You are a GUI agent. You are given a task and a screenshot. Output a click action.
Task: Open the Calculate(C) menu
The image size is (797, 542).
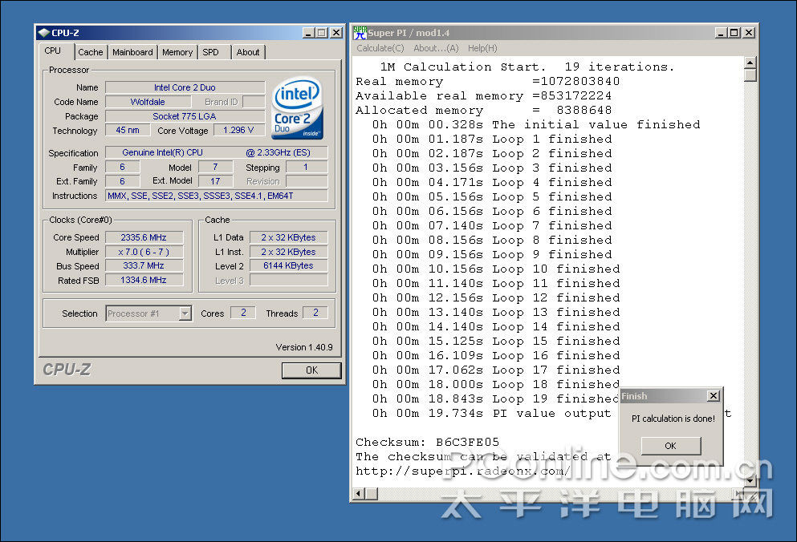[x=380, y=48]
